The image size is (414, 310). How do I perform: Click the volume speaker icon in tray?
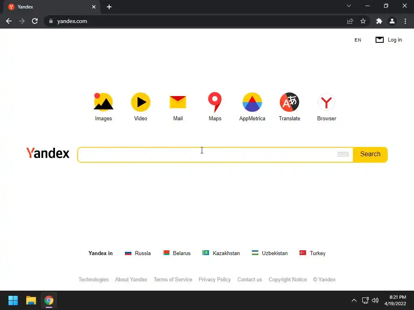click(375, 300)
